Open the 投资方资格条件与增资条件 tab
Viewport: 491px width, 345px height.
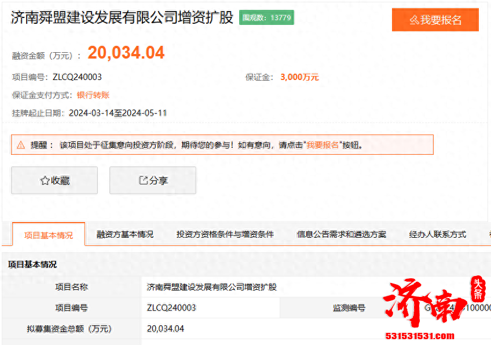click(x=225, y=234)
